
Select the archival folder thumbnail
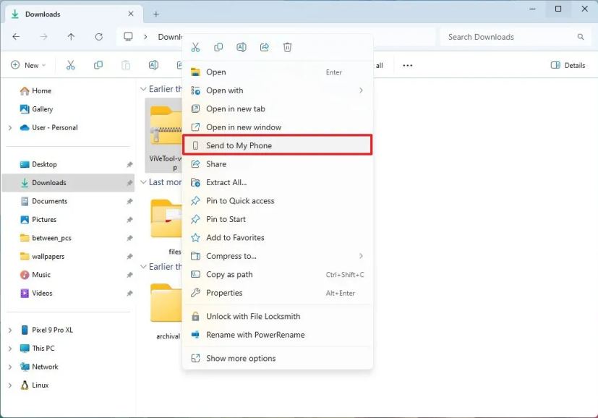(166, 304)
